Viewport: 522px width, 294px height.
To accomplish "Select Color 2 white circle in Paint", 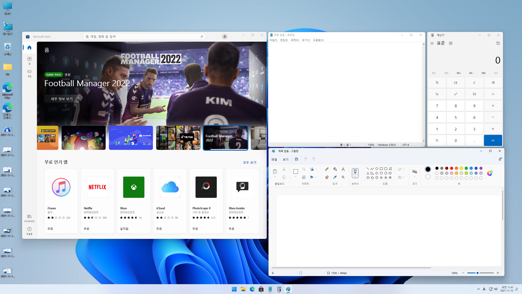I will tap(428, 177).
